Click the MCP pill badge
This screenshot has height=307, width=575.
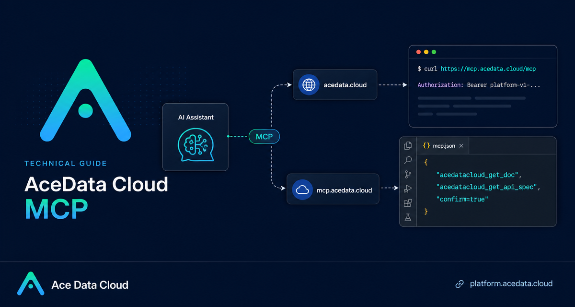[264, 137]
